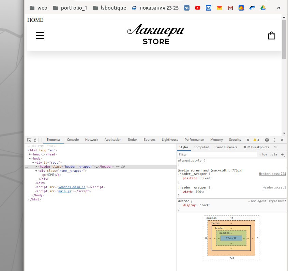Select the Event Listeners pane tab
Image resolution: width=288 pixels, height=271 pixels.
tap(226, 147)
